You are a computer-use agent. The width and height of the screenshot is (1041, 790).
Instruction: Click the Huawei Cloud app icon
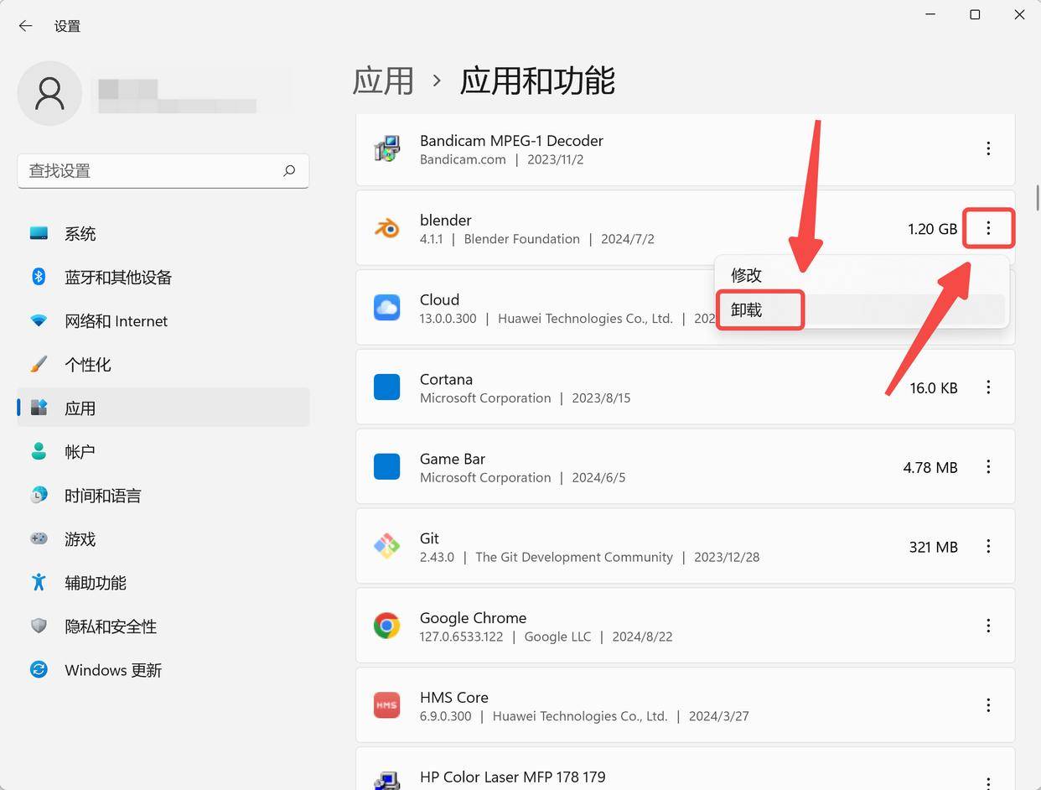click(x=386, y=308)
